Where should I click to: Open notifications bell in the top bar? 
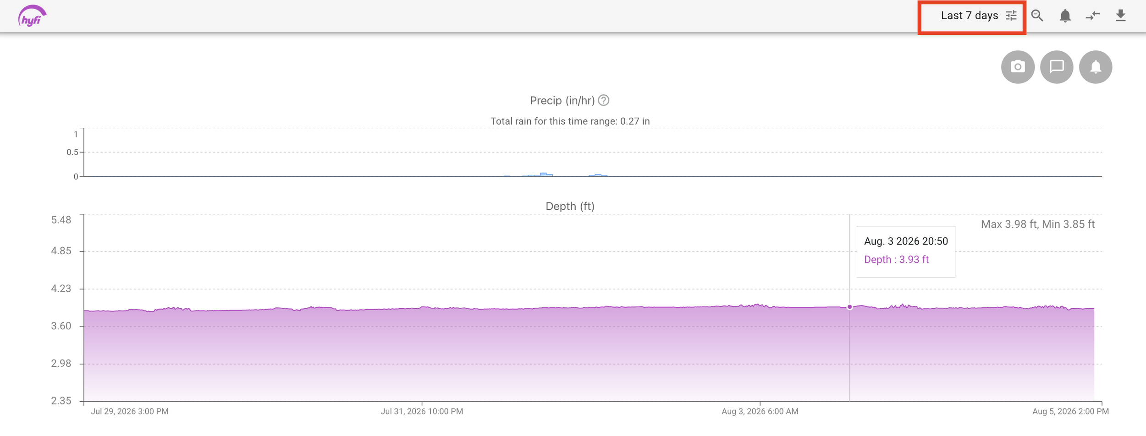coord(1065,16)
